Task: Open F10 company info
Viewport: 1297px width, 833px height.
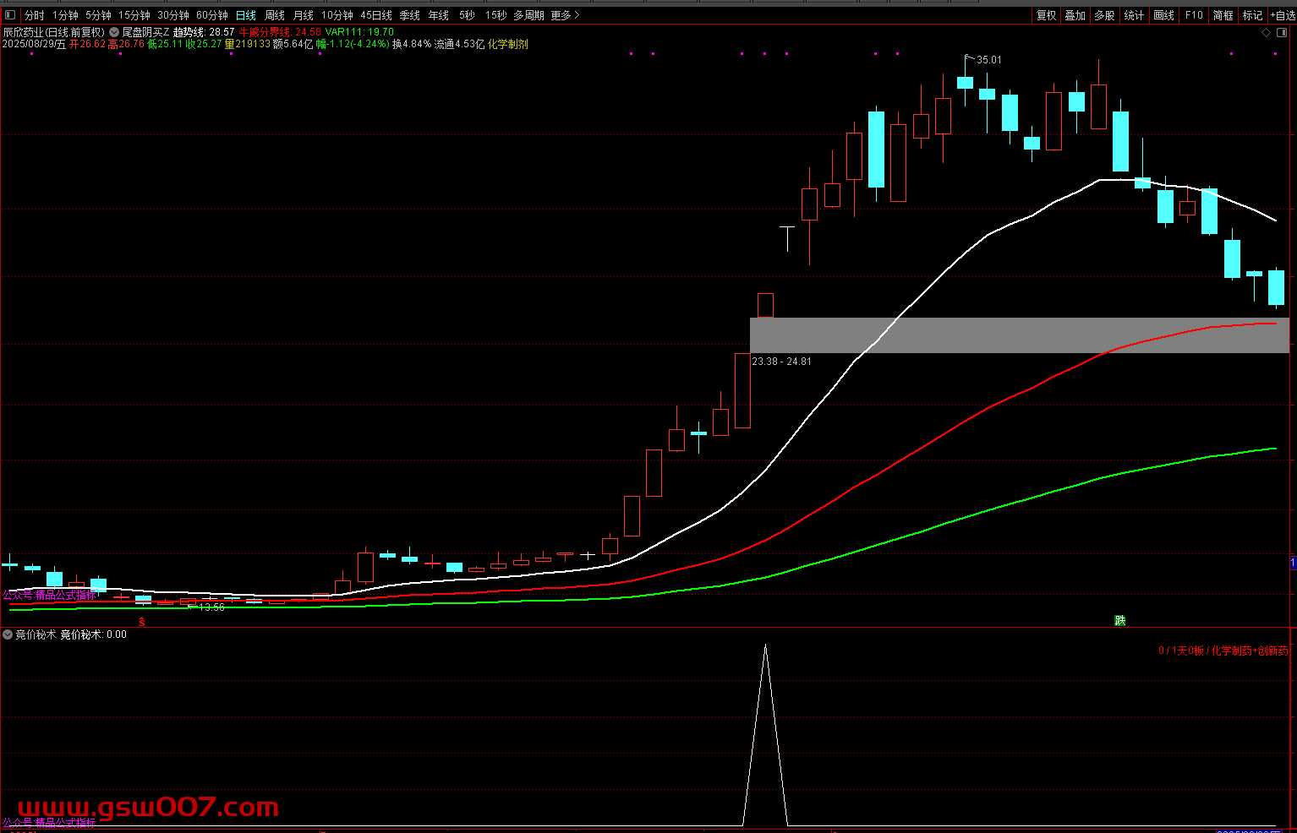Action: [x=1193, y=15]
